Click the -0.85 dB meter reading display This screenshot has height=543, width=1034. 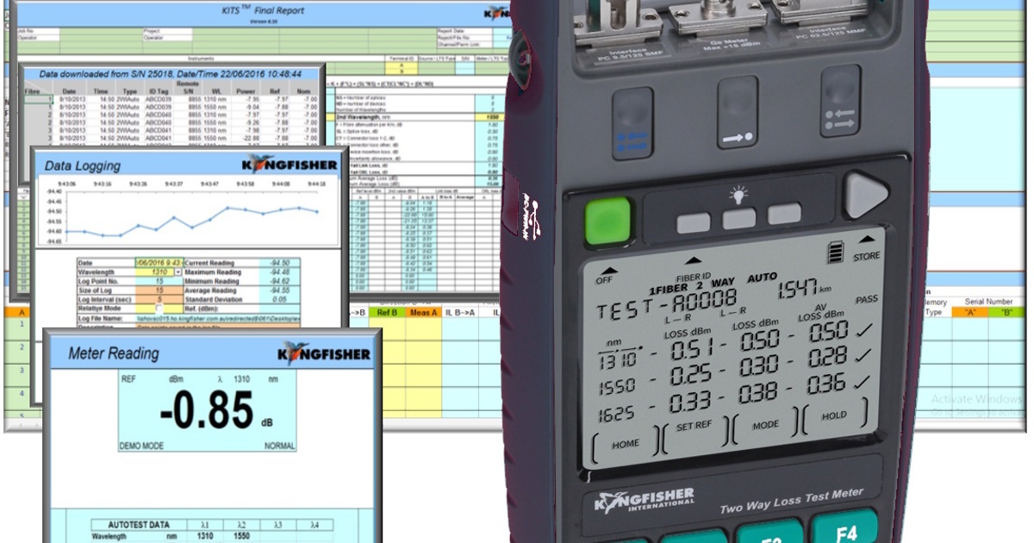click(x=207, y=410)
